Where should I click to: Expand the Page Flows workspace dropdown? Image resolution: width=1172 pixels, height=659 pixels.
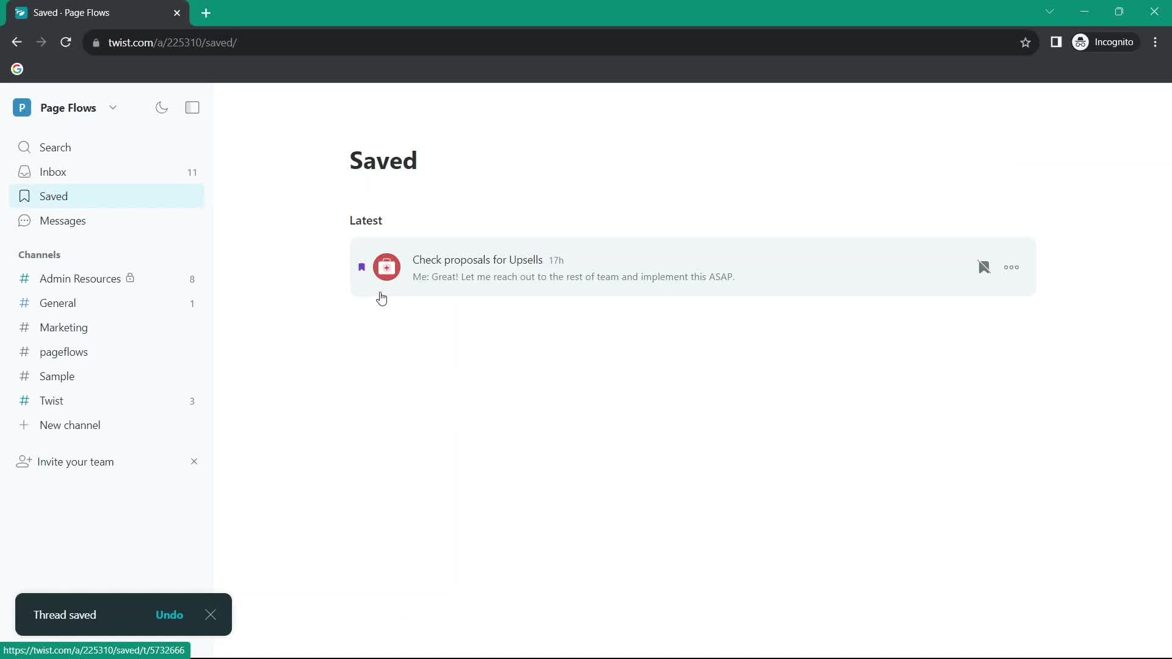(x=112, y=107)
